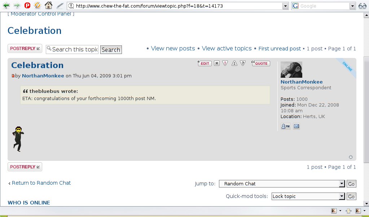Click the browser home icon

(x=48, y=6)
